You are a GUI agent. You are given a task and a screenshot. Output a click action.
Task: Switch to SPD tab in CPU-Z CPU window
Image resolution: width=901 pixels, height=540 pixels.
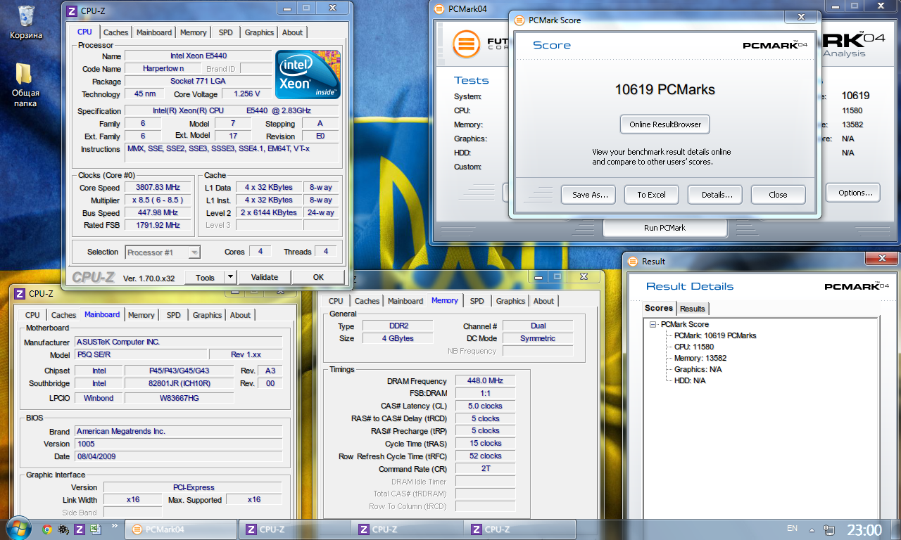click(225, 32)
